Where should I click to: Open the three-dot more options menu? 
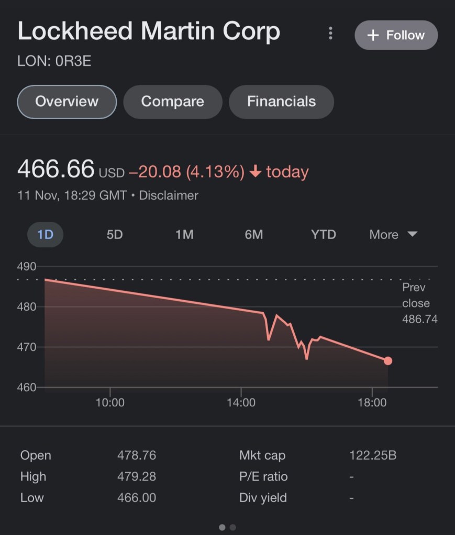click(330, 34)
